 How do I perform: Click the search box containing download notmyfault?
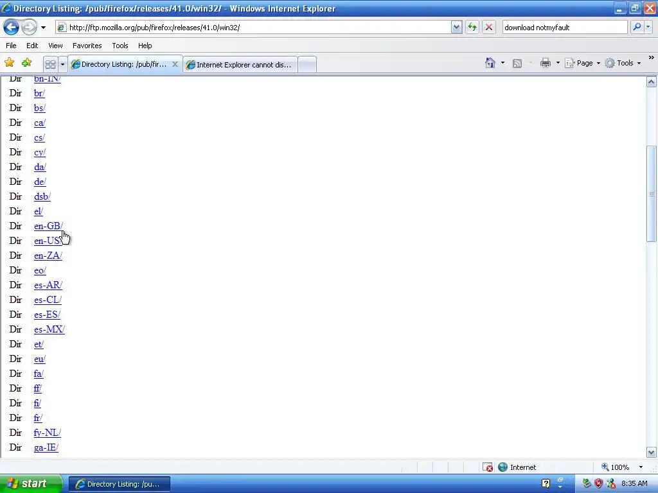pyautogui.click(x=564, y=28)
